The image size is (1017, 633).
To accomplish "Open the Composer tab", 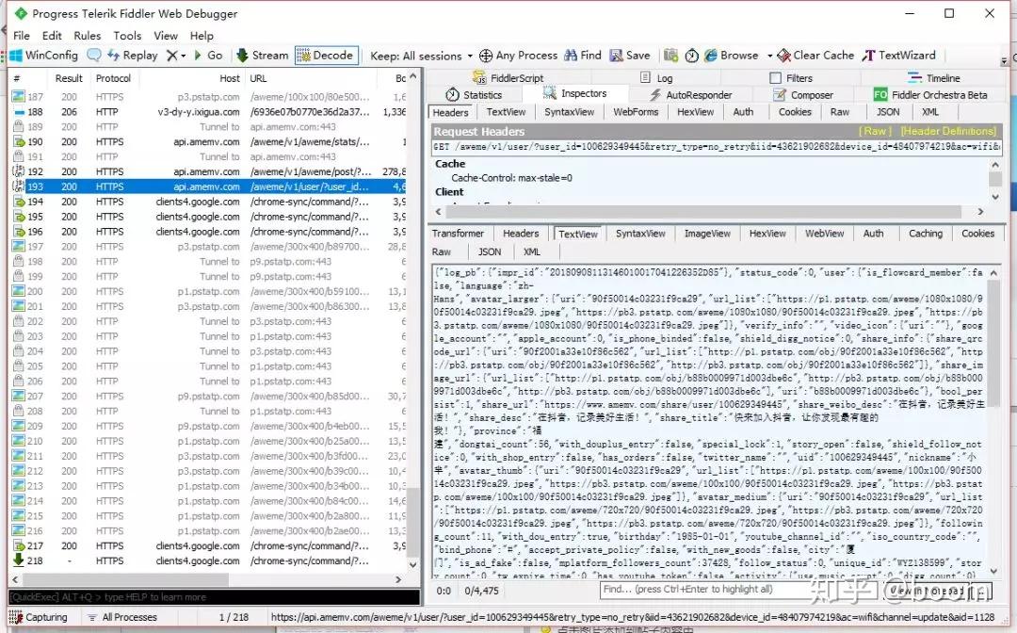I will [803, 95].
